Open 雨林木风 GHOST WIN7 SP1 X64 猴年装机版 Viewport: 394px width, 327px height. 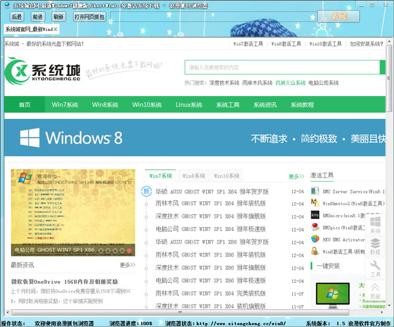pyautogui.click(x=211, y=203)
